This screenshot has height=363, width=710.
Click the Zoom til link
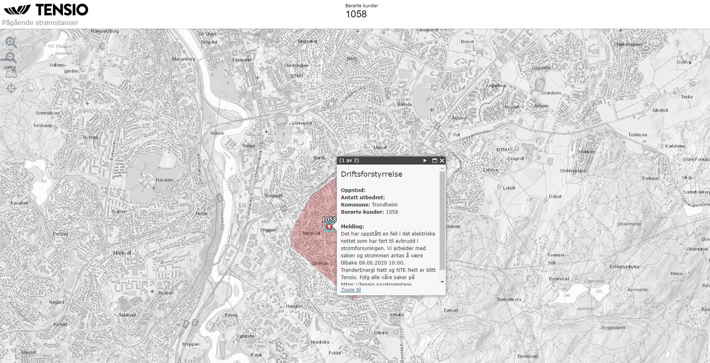click(351, 290)
